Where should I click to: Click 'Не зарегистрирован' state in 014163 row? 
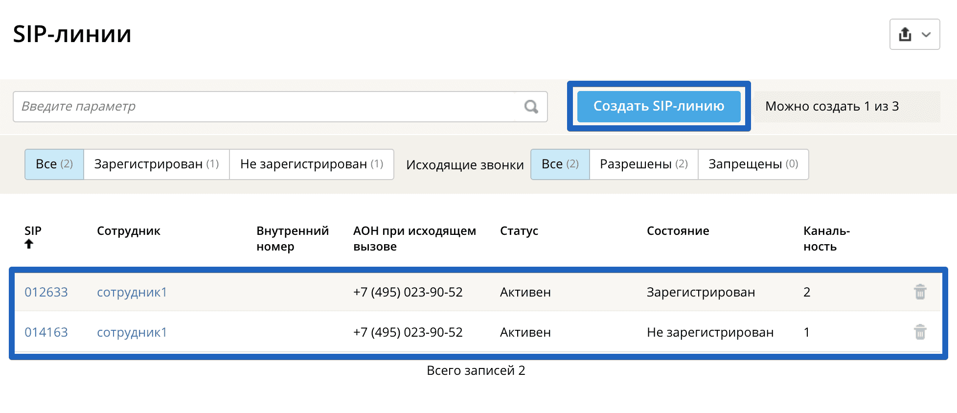click(x=710, y=332)
